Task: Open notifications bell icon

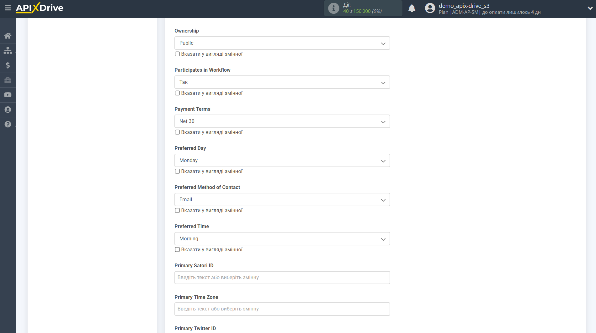Action: pos(412,8)
